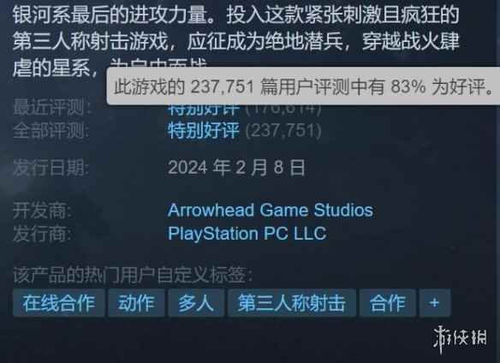Click the partially hidden 特别好评 recent reviews link
The height and width of the screenshot is (363, 500).
(204, 110)
